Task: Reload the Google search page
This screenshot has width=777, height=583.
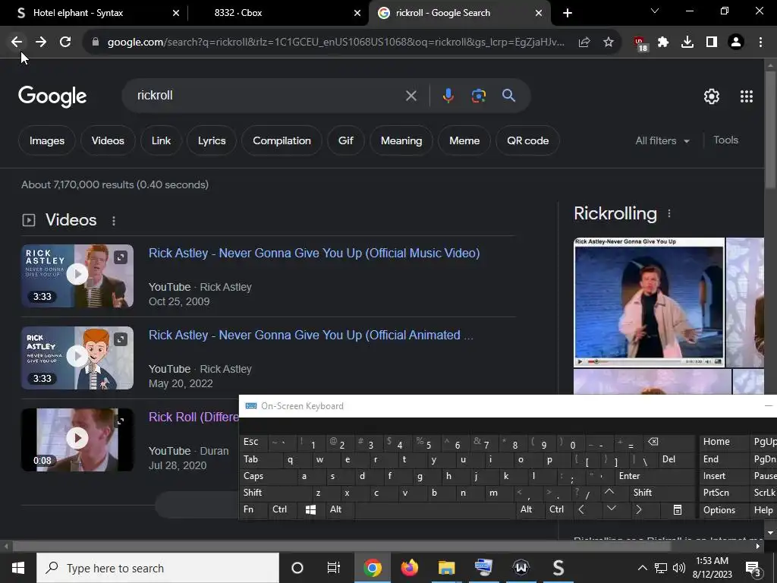Action: (x=65, y=43)
